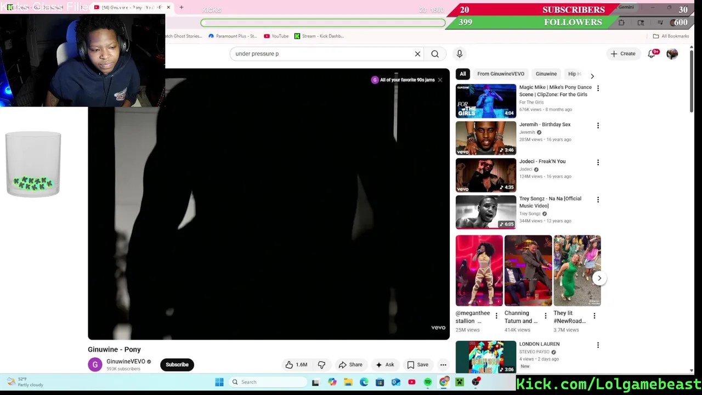Image resolution: width=702 pixels, height=395 pixels.
Task: Open Copilot from the taskbar
Action: pos(332,382)
